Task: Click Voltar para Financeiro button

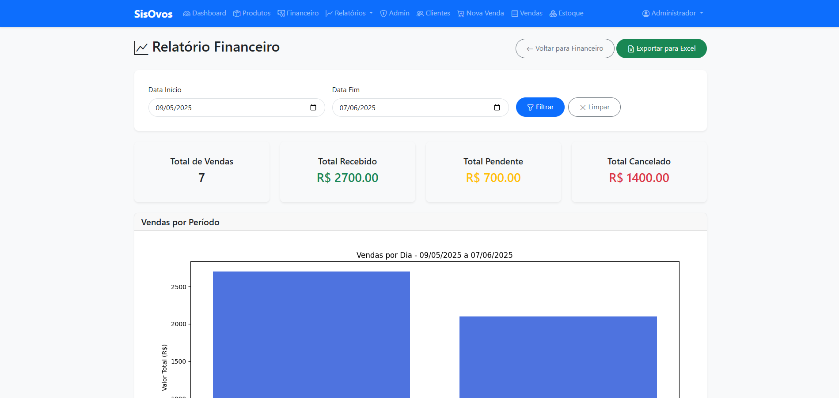Action: (565, 48)
